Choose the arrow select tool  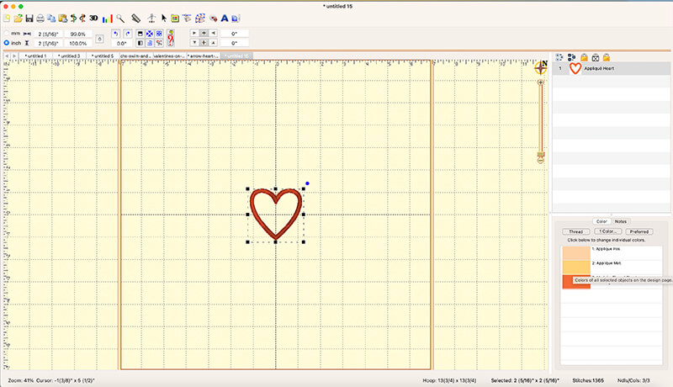pyautogui.click(x=162, y=18)
